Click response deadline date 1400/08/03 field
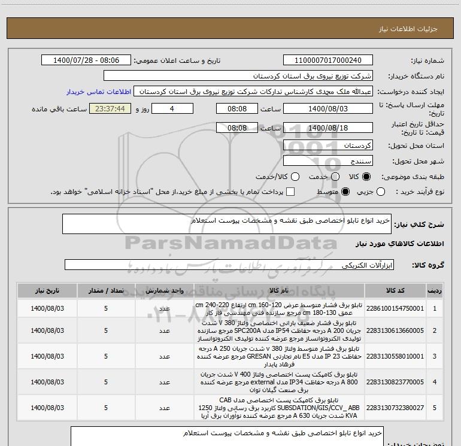The height and width of the screenshot is (446, 461). (x=328, y=109)
